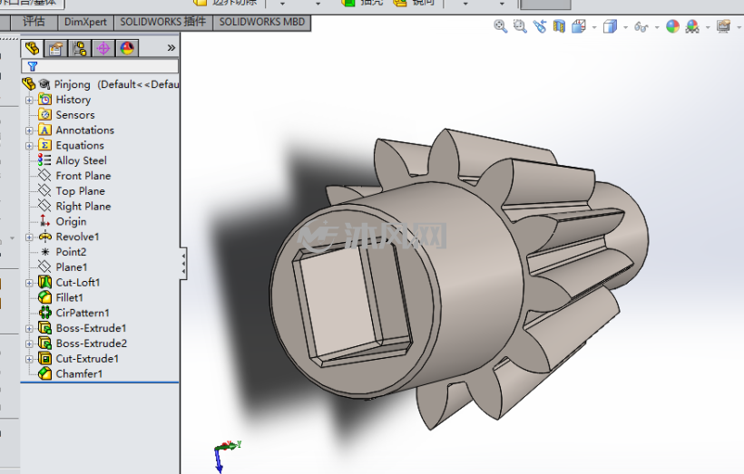Expand the Boss-Extrude2 feature
Viewport: 744px width, 474px height.
click(x=29, y=343)
